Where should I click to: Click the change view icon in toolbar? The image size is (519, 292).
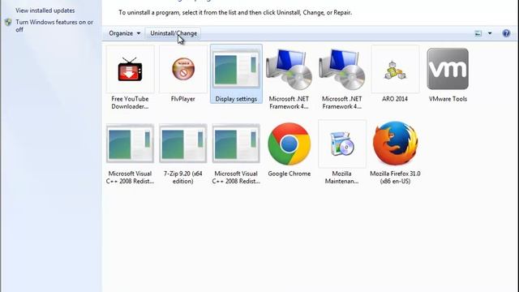pyautogui.click(x=478, y=33)
